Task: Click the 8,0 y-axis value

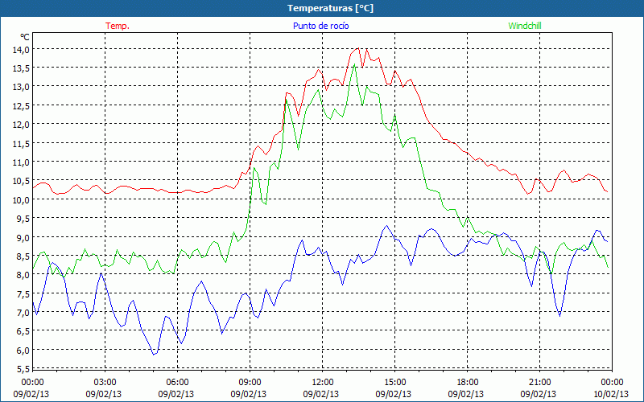Action: coord(23,275)
